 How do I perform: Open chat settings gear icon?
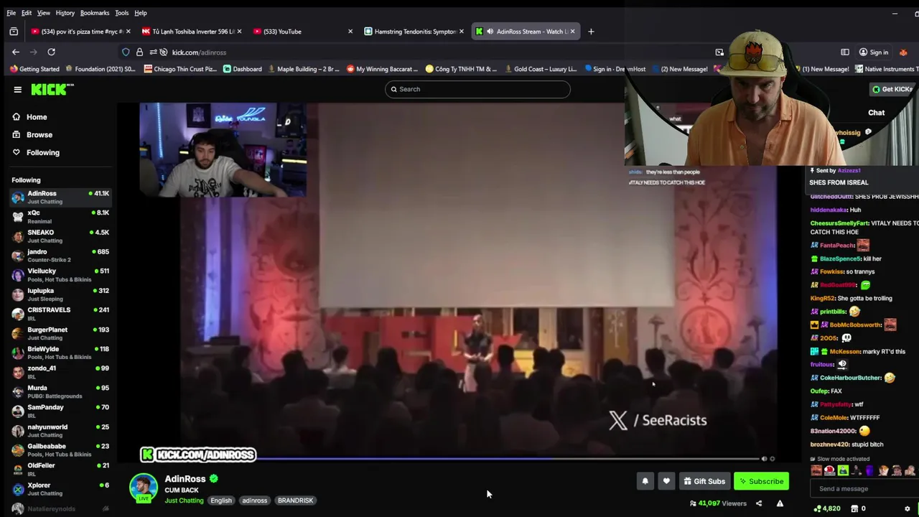[908, 508]
